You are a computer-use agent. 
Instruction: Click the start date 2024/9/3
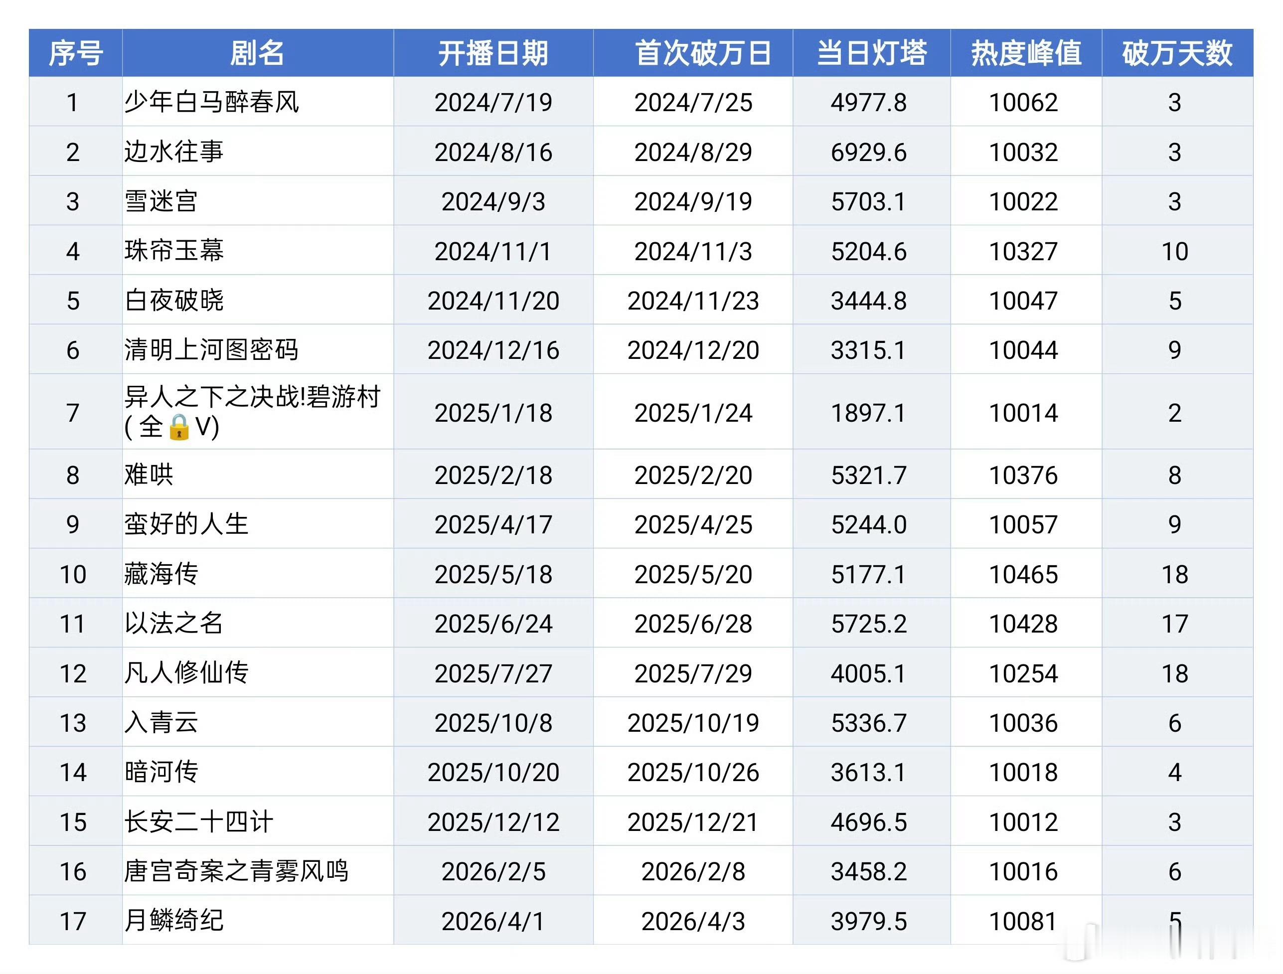pyautogui.click(x=493, y=202)
